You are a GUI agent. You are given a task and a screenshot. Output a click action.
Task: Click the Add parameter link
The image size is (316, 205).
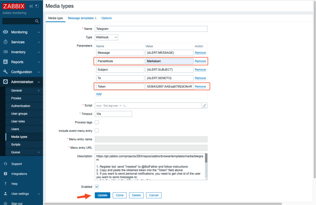click(x=99, y=94)
